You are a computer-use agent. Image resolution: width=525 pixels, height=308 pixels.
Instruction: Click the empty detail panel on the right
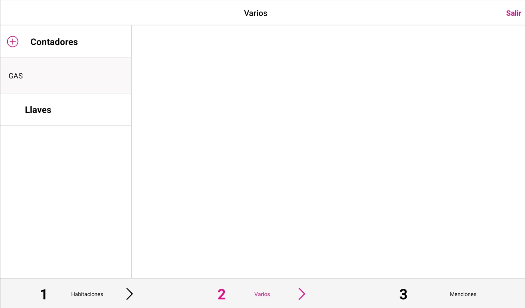[328, 151]
